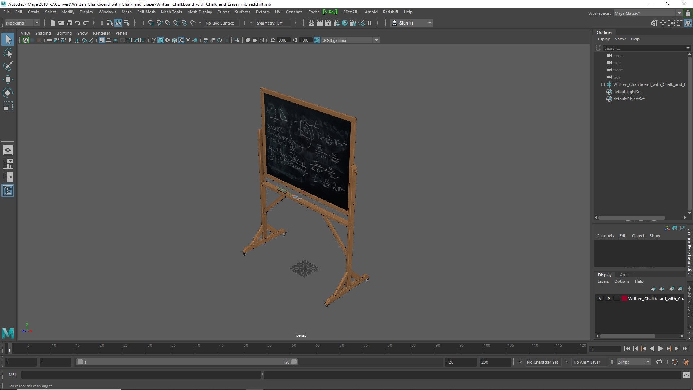Redo the last action

coord(86,23)
